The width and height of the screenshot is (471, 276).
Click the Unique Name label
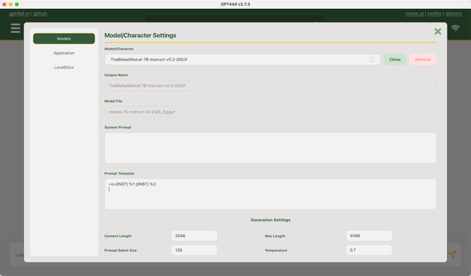point(116,75)
